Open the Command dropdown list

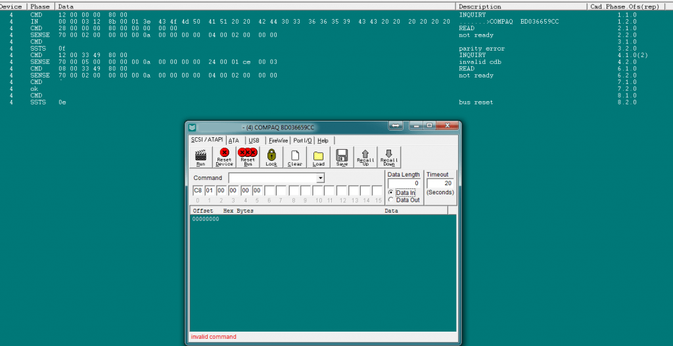coord(320,178)
